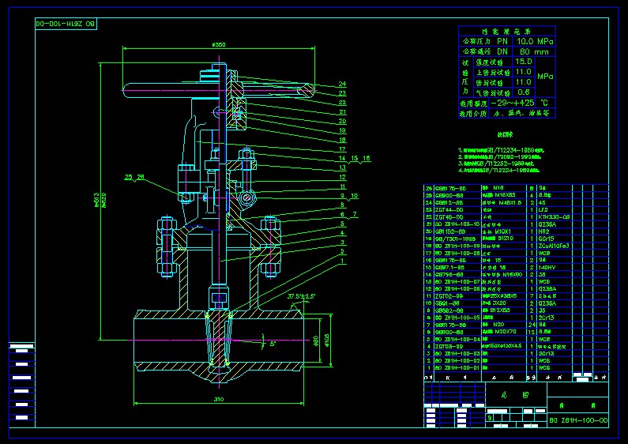The height and width of the screenshot is (444, 628).
Task: Select the ZCuAl10Fe3 material cell
Action: click(555, 246)
